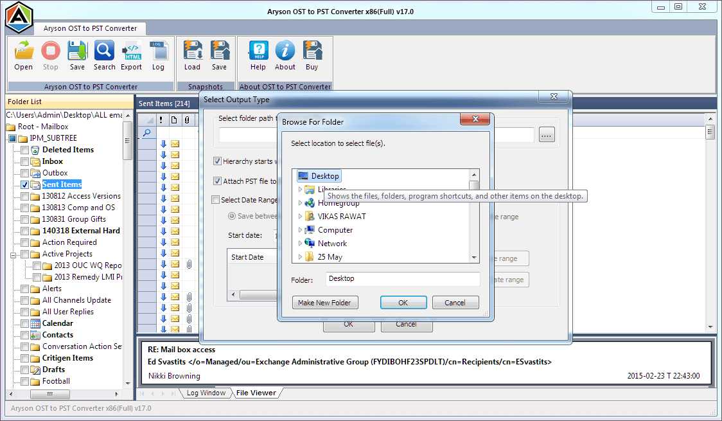Select the Network icon in Browse dialog
722x421 pixels.
pyautogui.click(x=310, y=243)
